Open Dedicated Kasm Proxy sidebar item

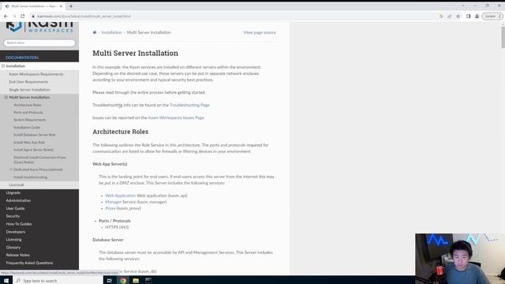click(x=38, y=170)
